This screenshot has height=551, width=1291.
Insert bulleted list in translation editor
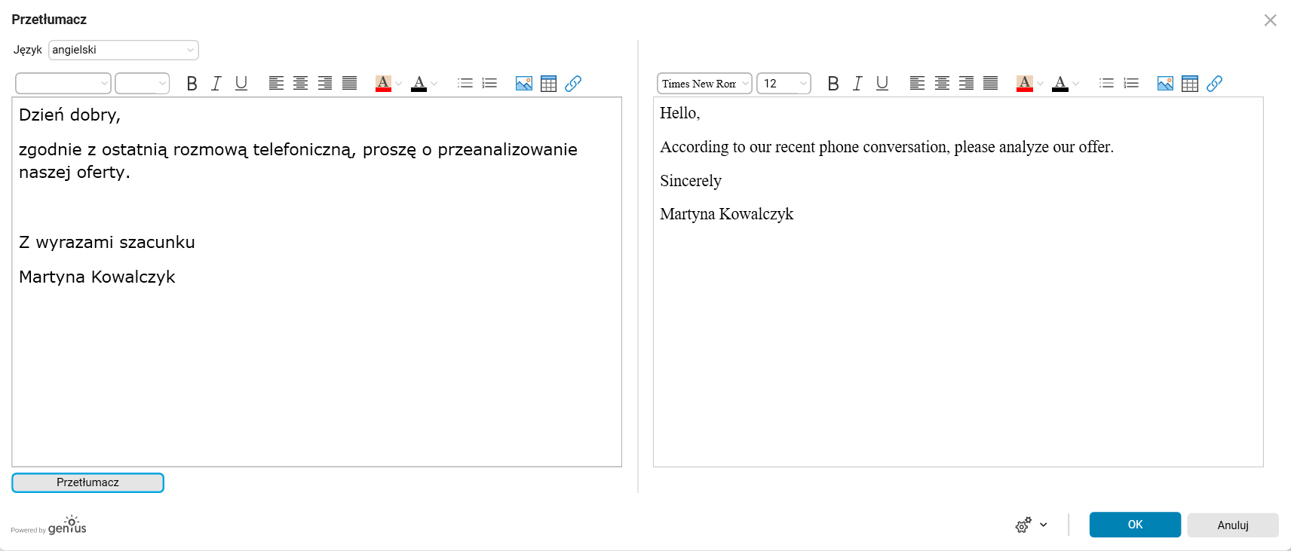[1106, 84]
